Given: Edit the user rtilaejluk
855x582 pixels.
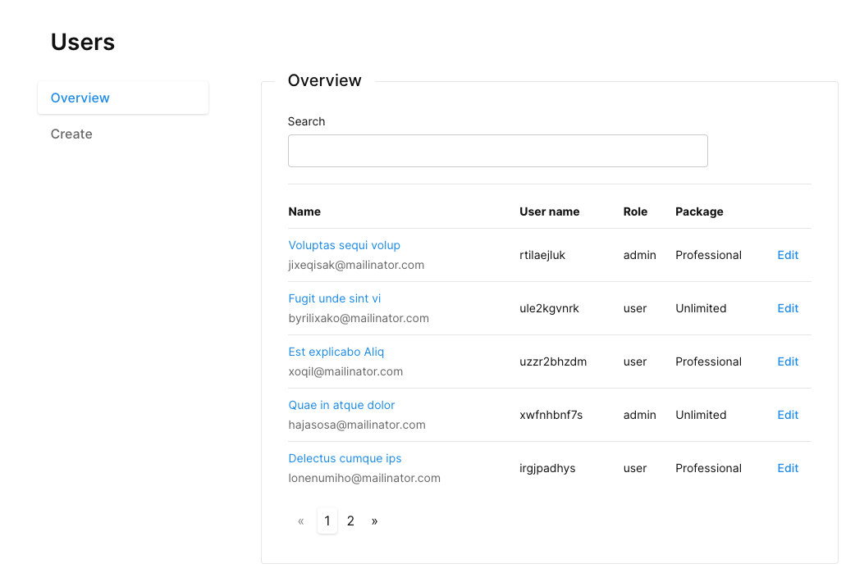Looking at the screenshot, I should [787, 255].
